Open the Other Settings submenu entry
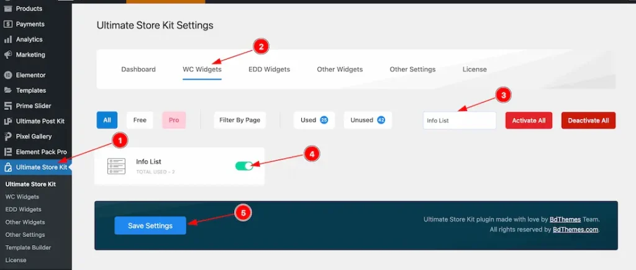 [x=25, y=235]
